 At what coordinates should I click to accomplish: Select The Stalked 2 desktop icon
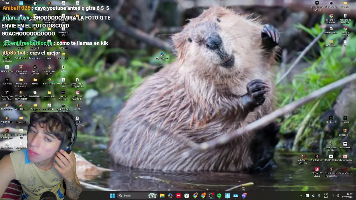pyautogui.click(x=317, y=158)
